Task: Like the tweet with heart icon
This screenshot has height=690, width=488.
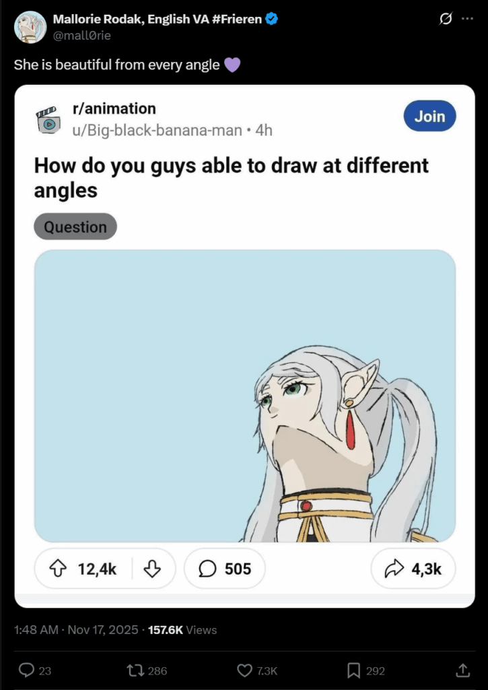Action: [245, 670]
